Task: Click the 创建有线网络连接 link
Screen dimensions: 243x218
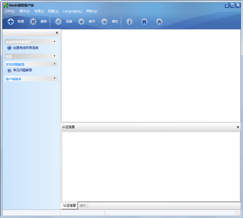Action: [26, 48]
